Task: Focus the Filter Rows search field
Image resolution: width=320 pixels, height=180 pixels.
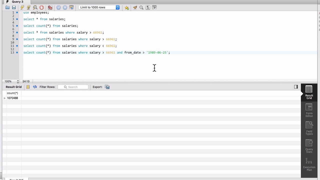Action: [x=73, y=87]
